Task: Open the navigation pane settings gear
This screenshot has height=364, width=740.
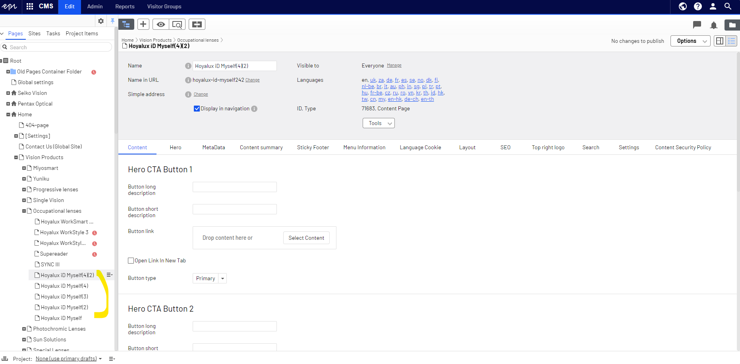Action: pyautogui.click(x=101, y=21)
